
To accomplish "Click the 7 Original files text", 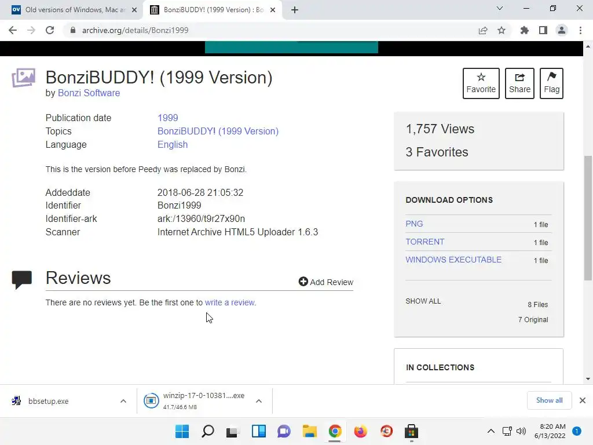I will 533,320.
